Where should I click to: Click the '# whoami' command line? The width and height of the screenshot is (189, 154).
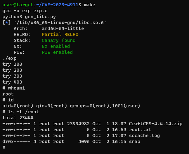pos(14,88)
